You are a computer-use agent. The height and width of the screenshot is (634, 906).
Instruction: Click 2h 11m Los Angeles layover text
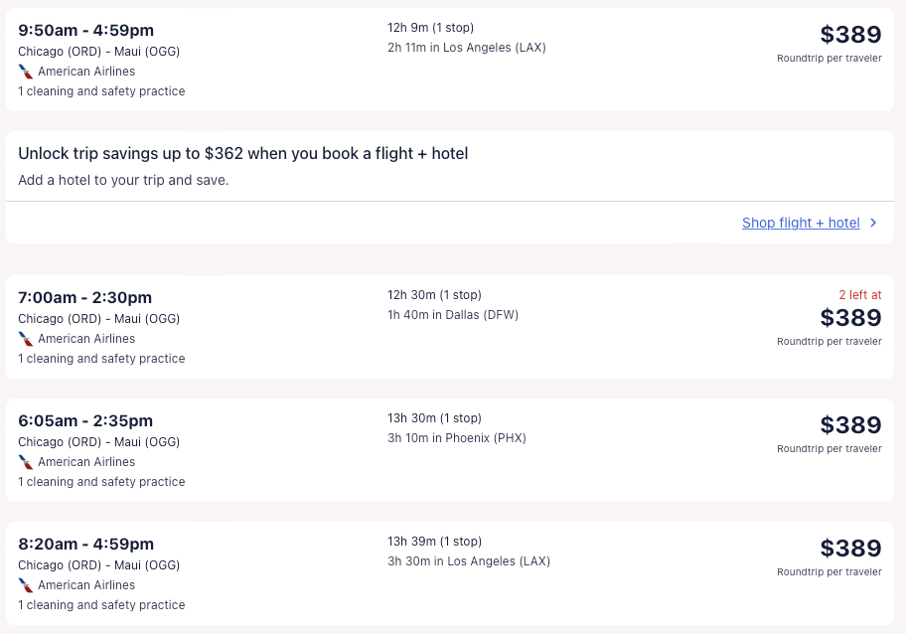pyautogui.click(x=467, y=48)
